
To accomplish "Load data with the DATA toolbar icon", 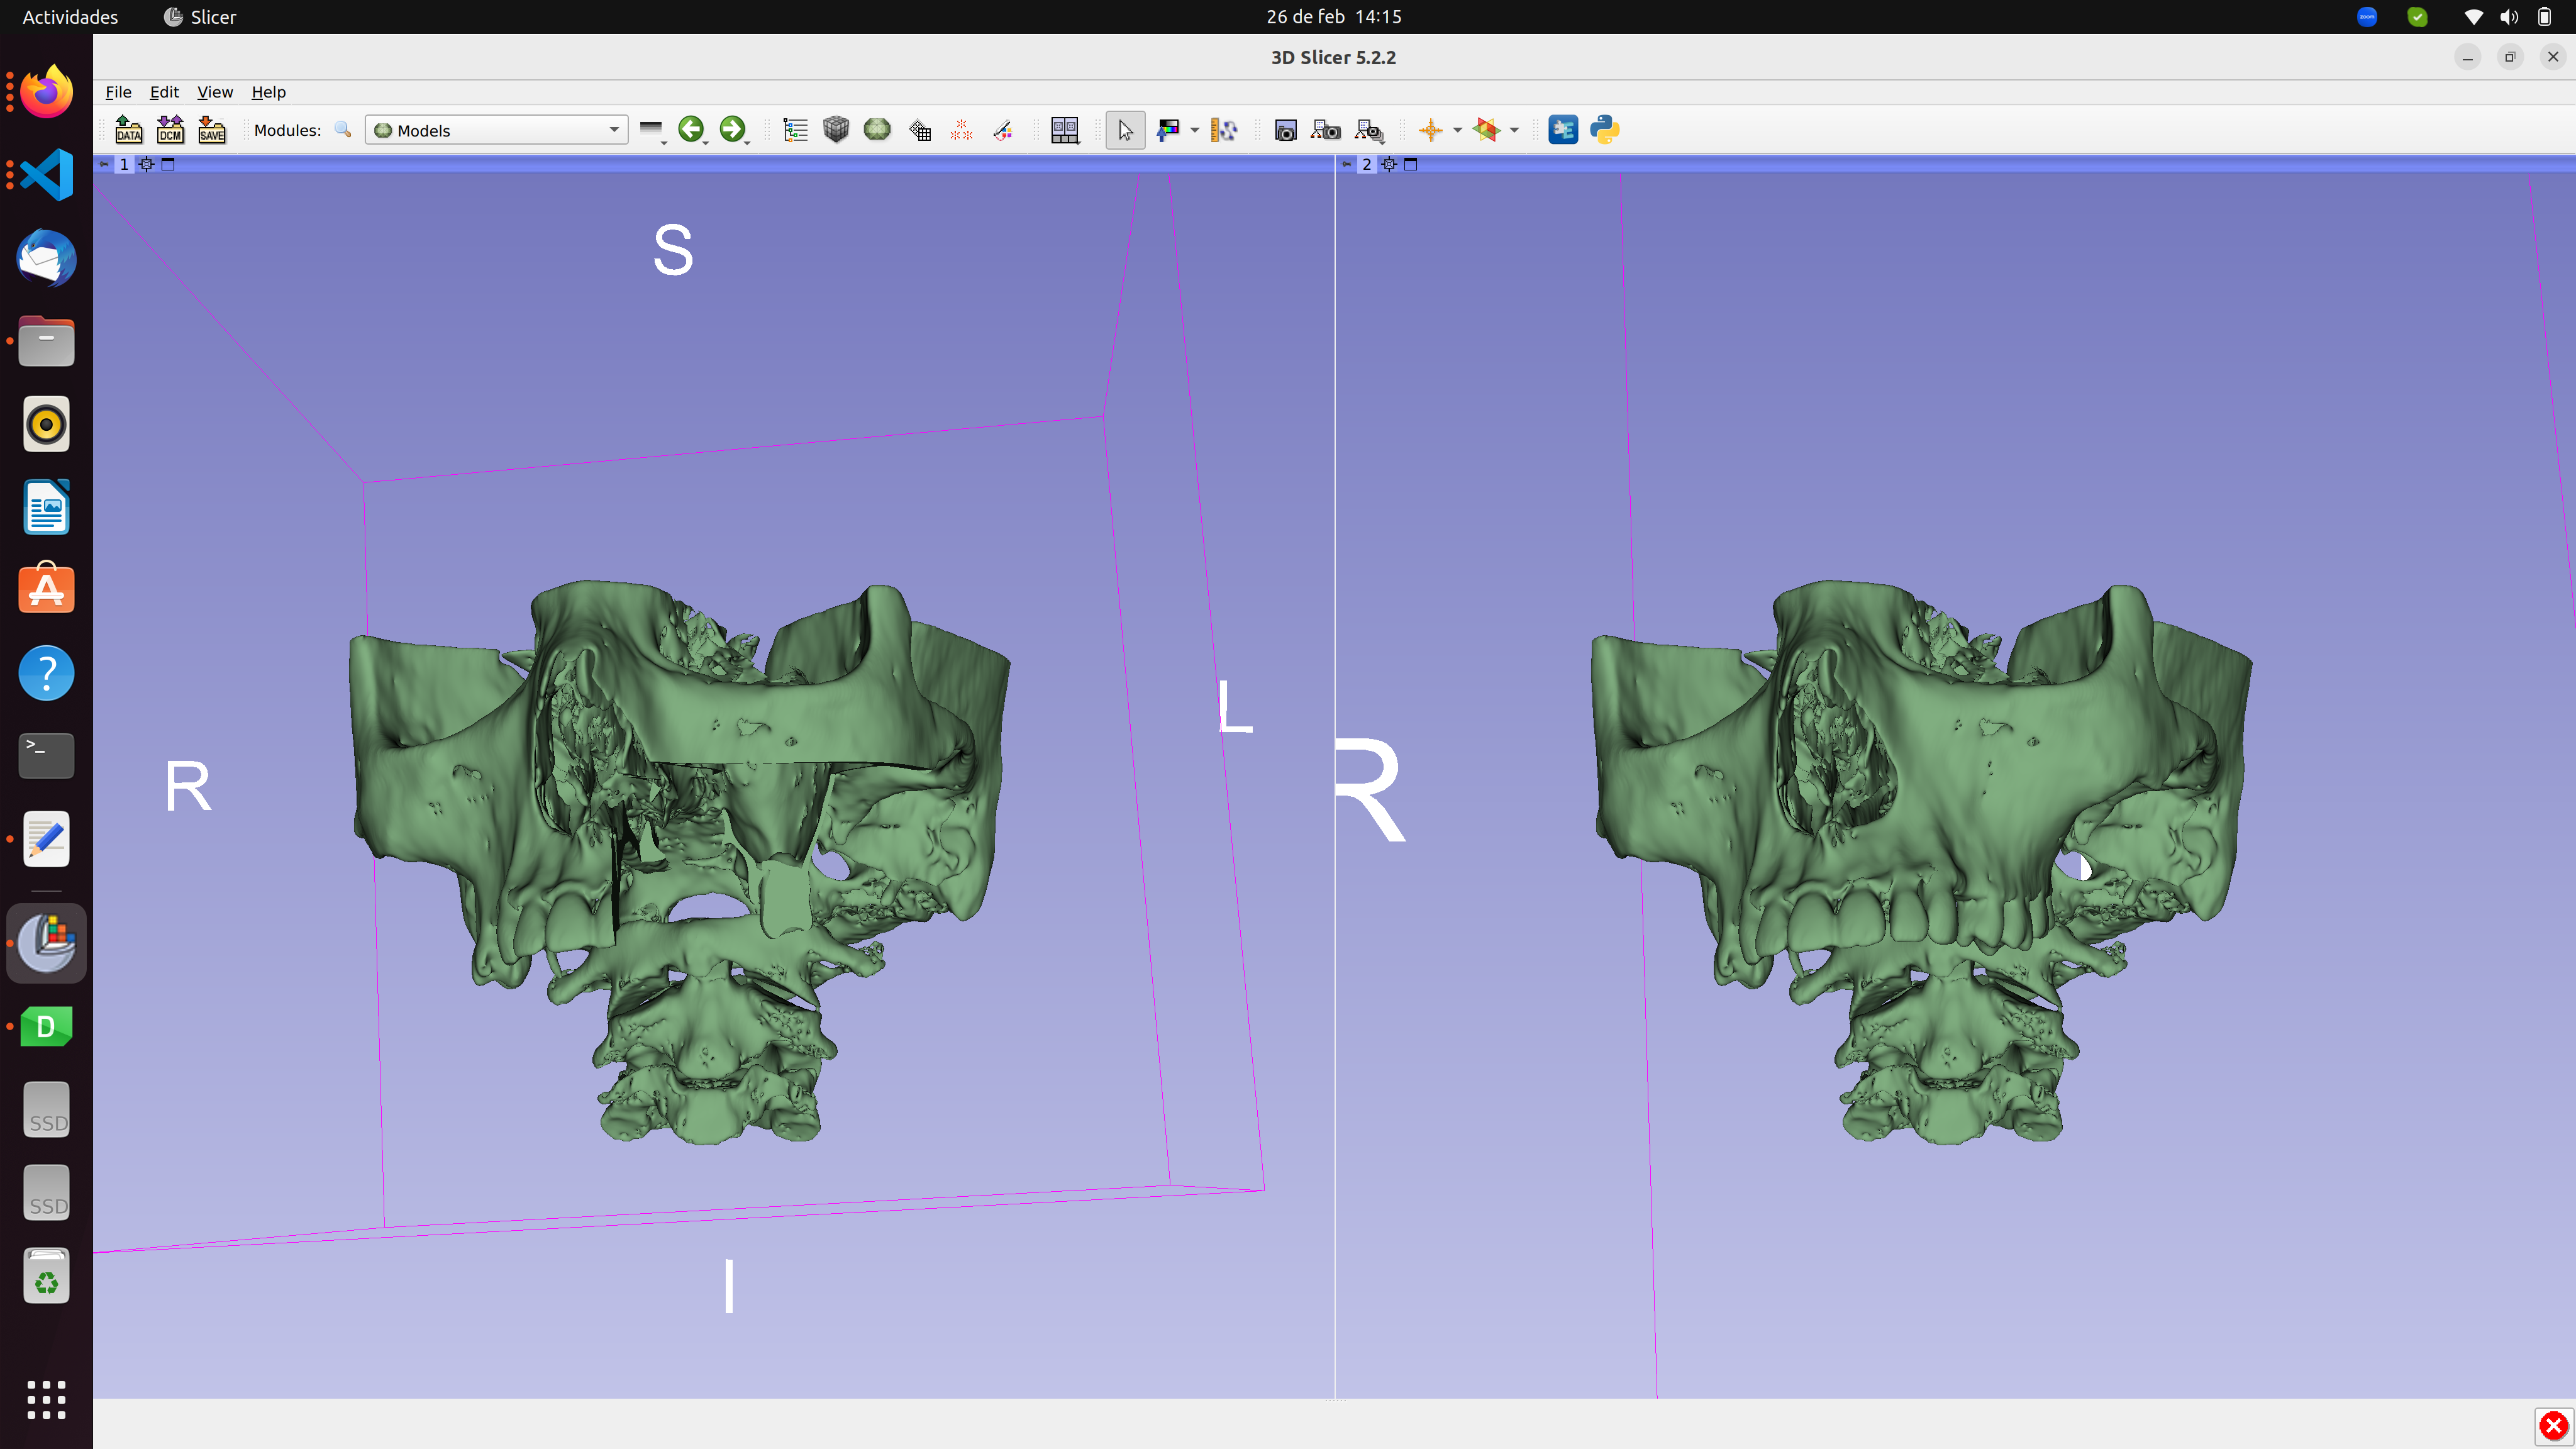I will point(128,130).
